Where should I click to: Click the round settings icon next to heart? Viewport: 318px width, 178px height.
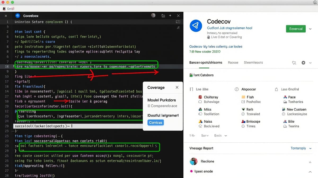point(303,63)
